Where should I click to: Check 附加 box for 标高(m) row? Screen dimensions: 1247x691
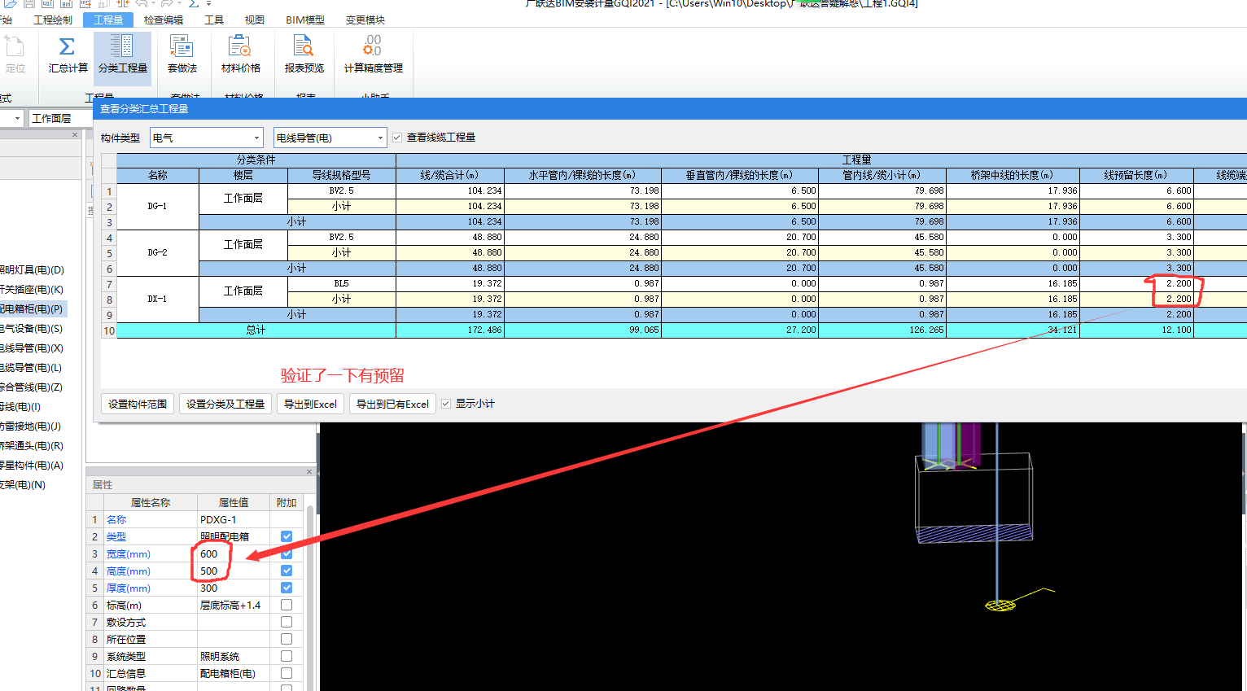[287, 605]
